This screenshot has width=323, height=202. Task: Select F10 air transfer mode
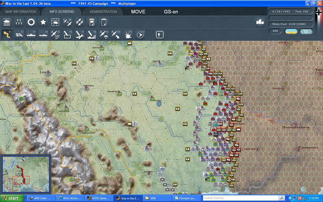116,34
